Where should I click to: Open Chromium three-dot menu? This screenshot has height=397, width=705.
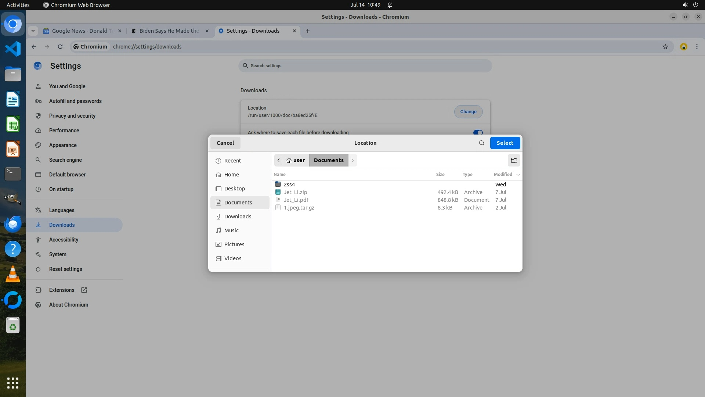coord(697,47)
